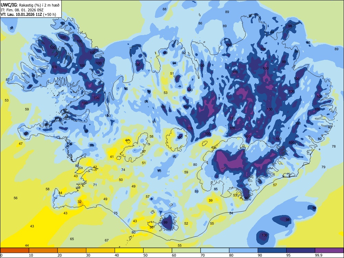Click the '56' value on the map
Image resolution: width=344 pixels, height=258 pixels.
(x=15, y=198)
